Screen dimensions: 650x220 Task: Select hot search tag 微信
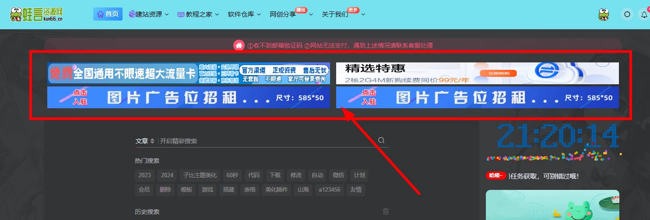pyautogui.click(x=338, y=175)
